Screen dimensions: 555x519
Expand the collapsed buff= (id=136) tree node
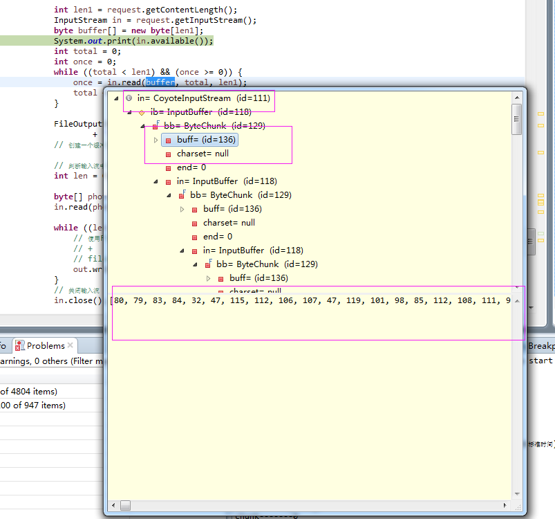click(x=156, y=140)
